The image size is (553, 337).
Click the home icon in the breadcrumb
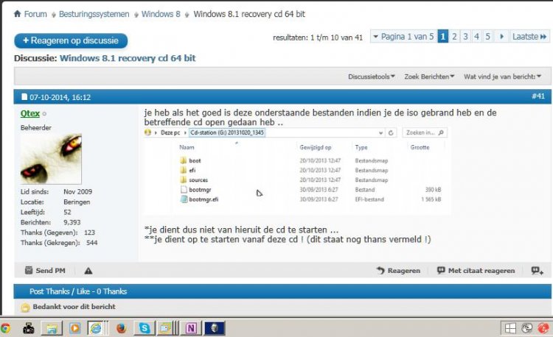(x=17, y=14)
